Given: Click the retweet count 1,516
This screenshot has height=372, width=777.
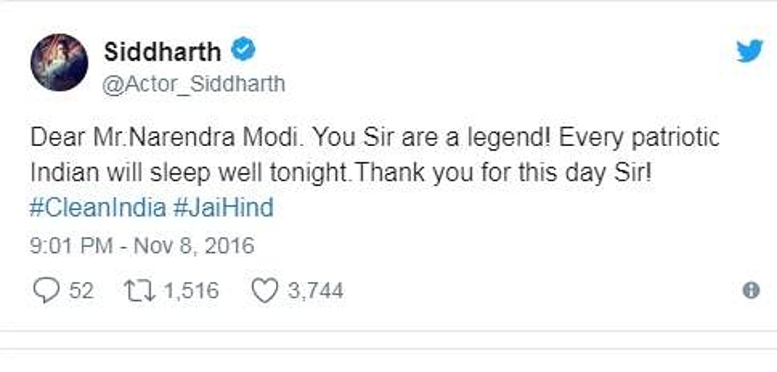Looking at the screenshot, I should (x=190, y=291).
